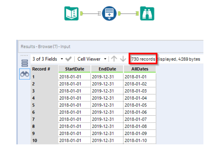Click the Browse tool input anchor
Image resolution: width=217 pixels, height=151 pixels.
137,13
